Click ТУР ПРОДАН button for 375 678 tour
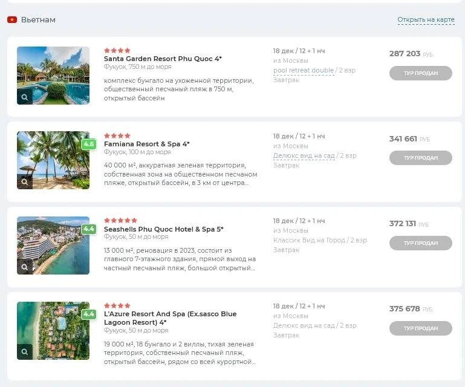Viewport: 465px width, 387px height. point(420,328)
